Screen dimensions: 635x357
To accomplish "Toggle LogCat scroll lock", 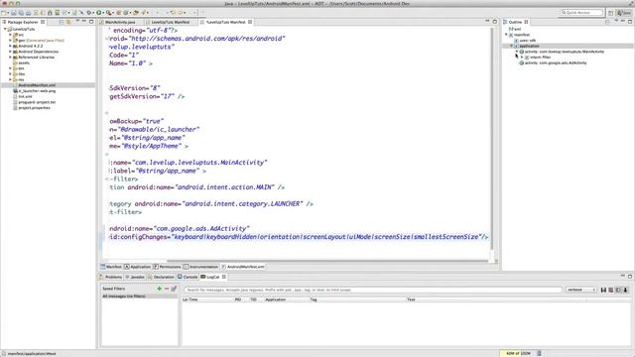I will [x=625, y=290].
